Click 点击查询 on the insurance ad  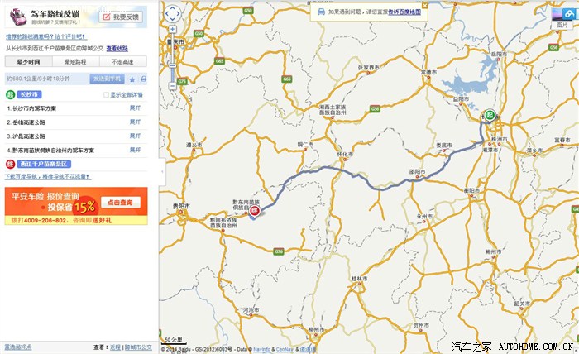tap(122, 203)
